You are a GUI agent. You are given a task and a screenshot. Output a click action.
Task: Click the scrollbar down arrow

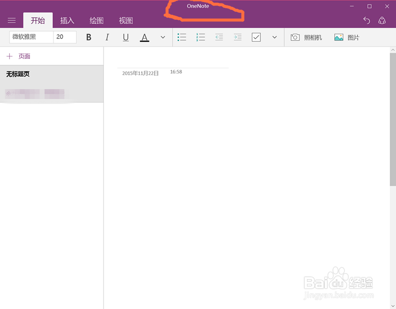point(393,306)
